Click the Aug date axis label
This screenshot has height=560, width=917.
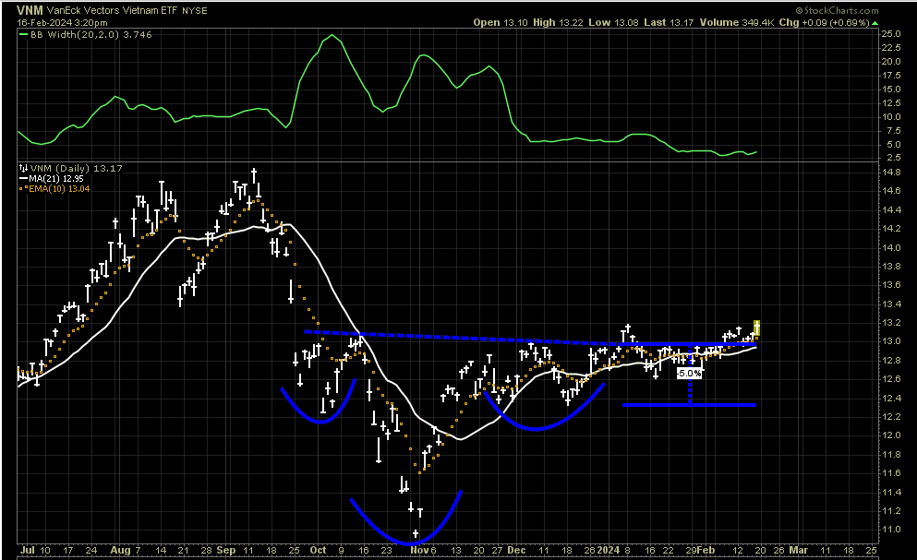pyautogui.click(x=120, y=550)
